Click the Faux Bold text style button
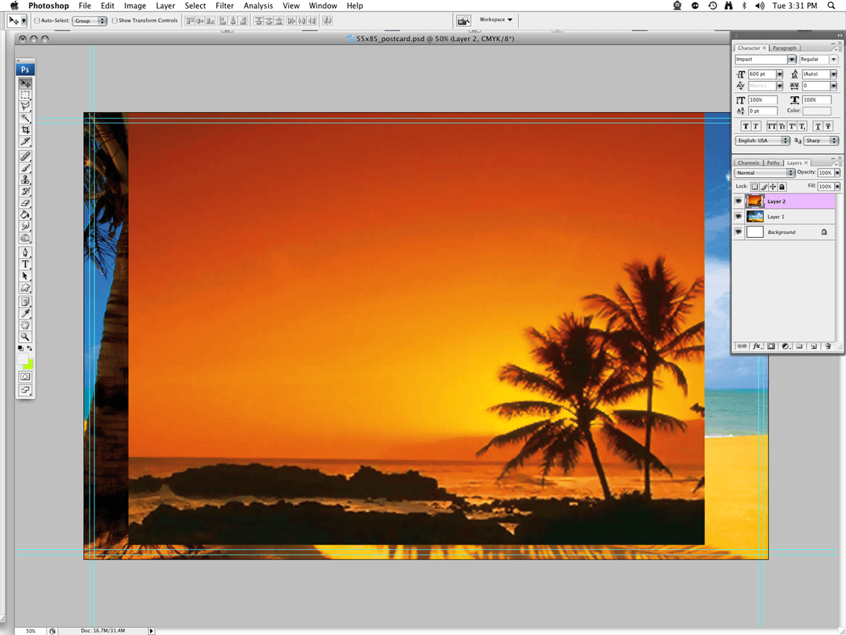Viewport: 846px width, 635px height. pyautogui.click(x=745, y=126)
